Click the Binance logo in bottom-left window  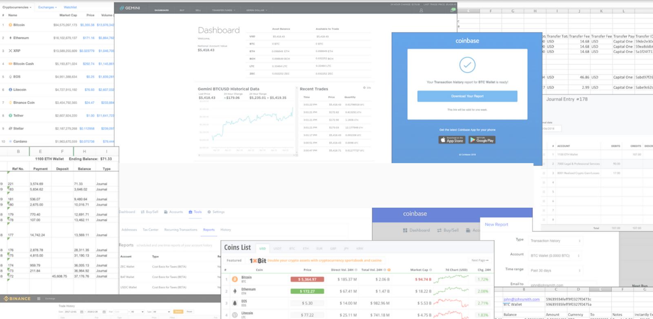pyautogui.click(x=17, y=299)
